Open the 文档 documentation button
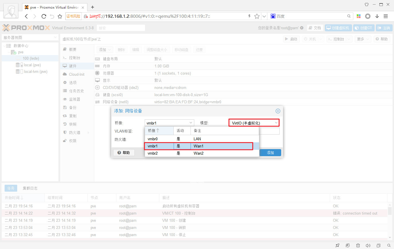Viewport: 394px width, 249px height. pyautogui.click(x=315, y=28)
